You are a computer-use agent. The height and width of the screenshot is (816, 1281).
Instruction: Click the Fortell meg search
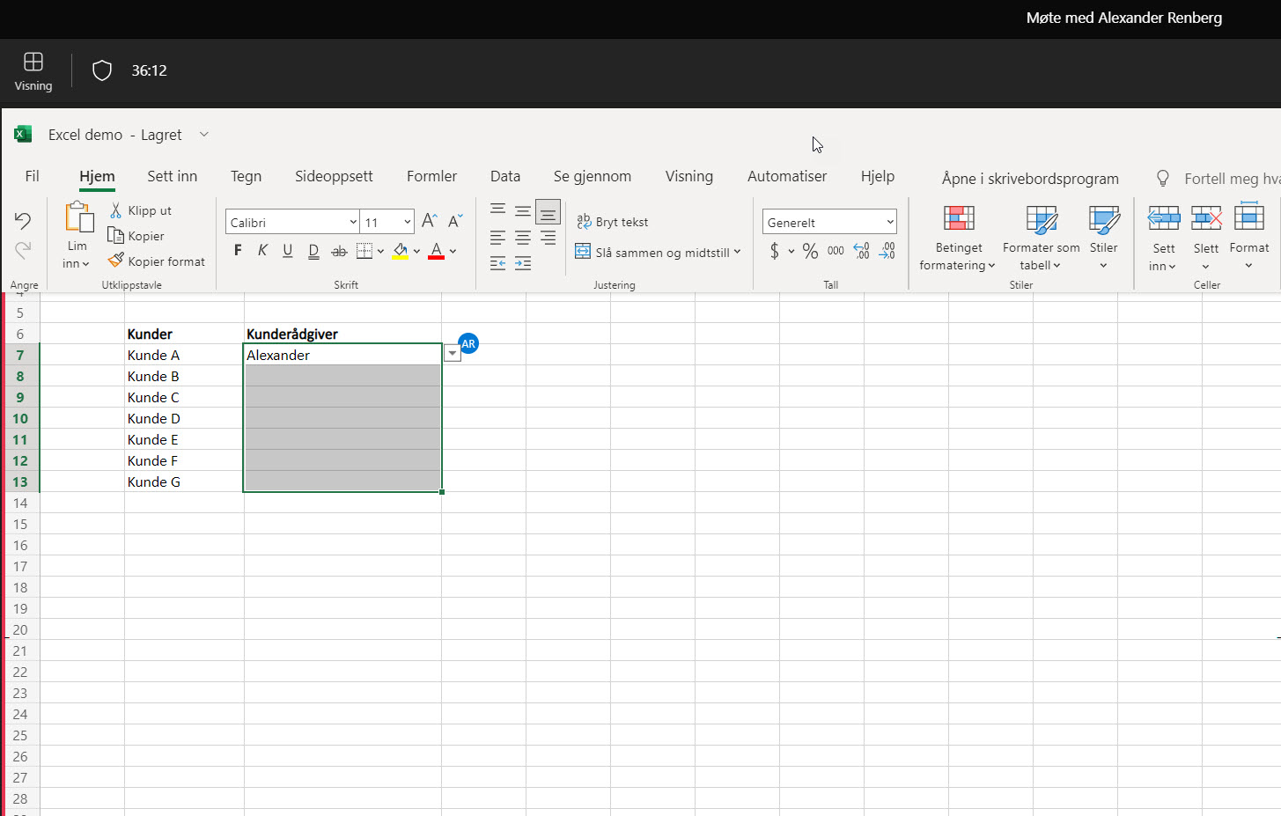coord(1224,178)
